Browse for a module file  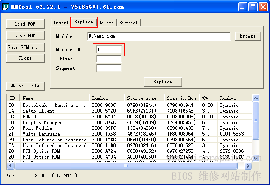pos(248,36)
